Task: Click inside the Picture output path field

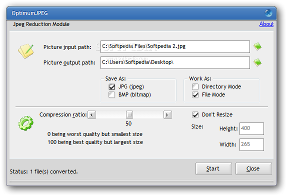Action: 175,62
